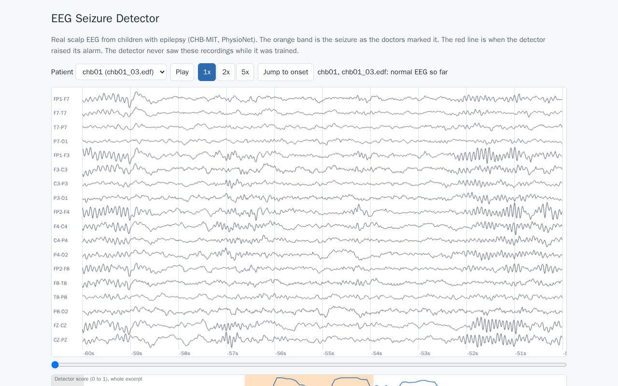Click the FZ-CZ channel label
618x386 pixels.
pyautogui.click(x=60, y=326)
